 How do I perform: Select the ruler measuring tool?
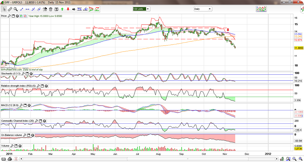coord(10,9)
